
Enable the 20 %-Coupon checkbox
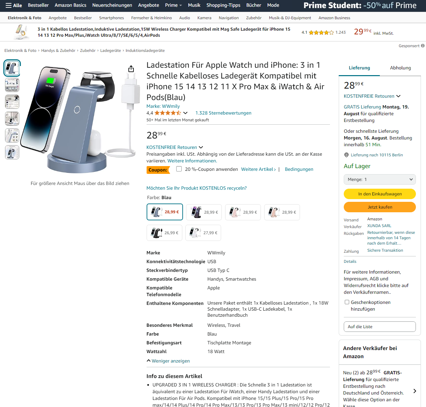[x=179, y=169]
